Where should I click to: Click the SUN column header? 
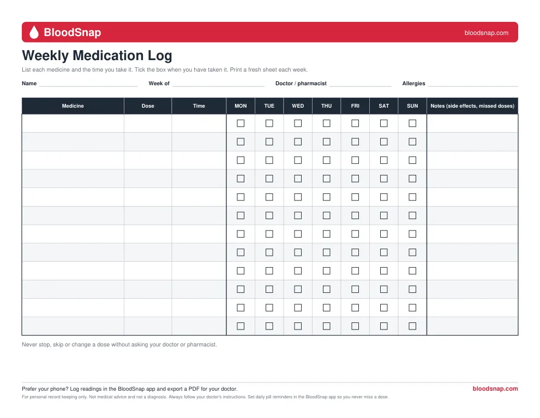(412, 106)
